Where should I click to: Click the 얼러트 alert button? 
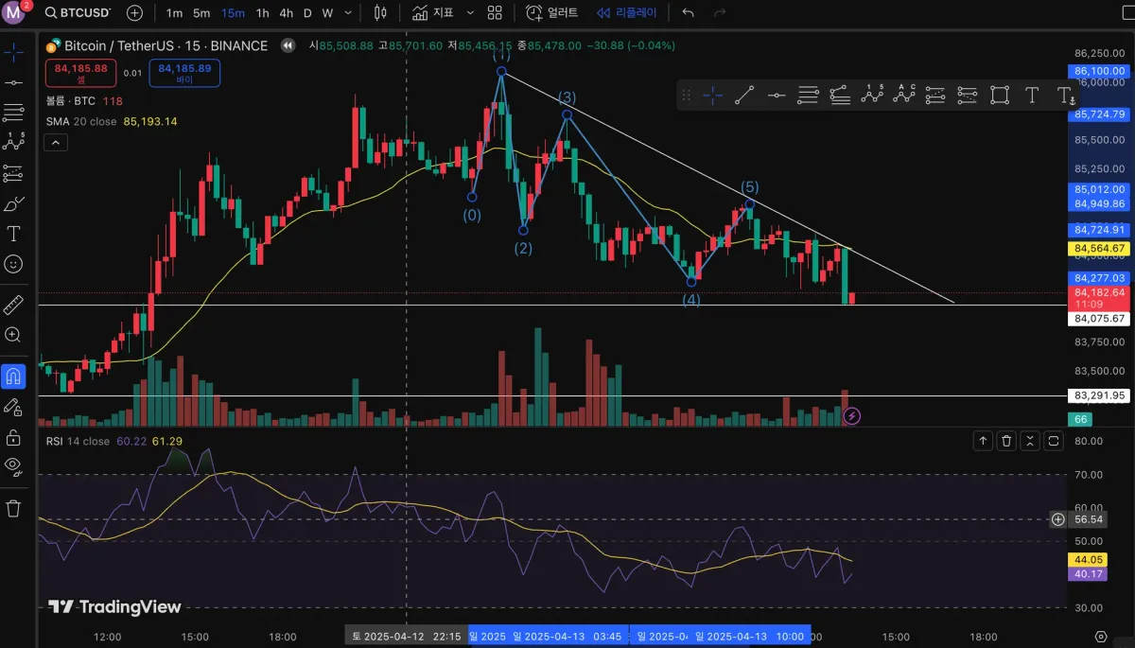point(551,13)
